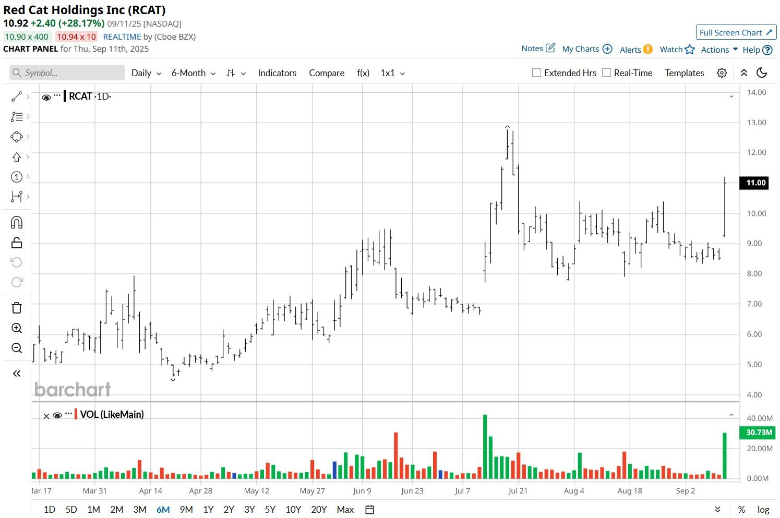
Task: Open the Notes editor
Action: pyautogui.click(x=538, y=48)
